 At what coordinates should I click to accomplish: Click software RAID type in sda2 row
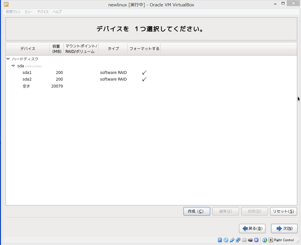click(x=113, y=79)
